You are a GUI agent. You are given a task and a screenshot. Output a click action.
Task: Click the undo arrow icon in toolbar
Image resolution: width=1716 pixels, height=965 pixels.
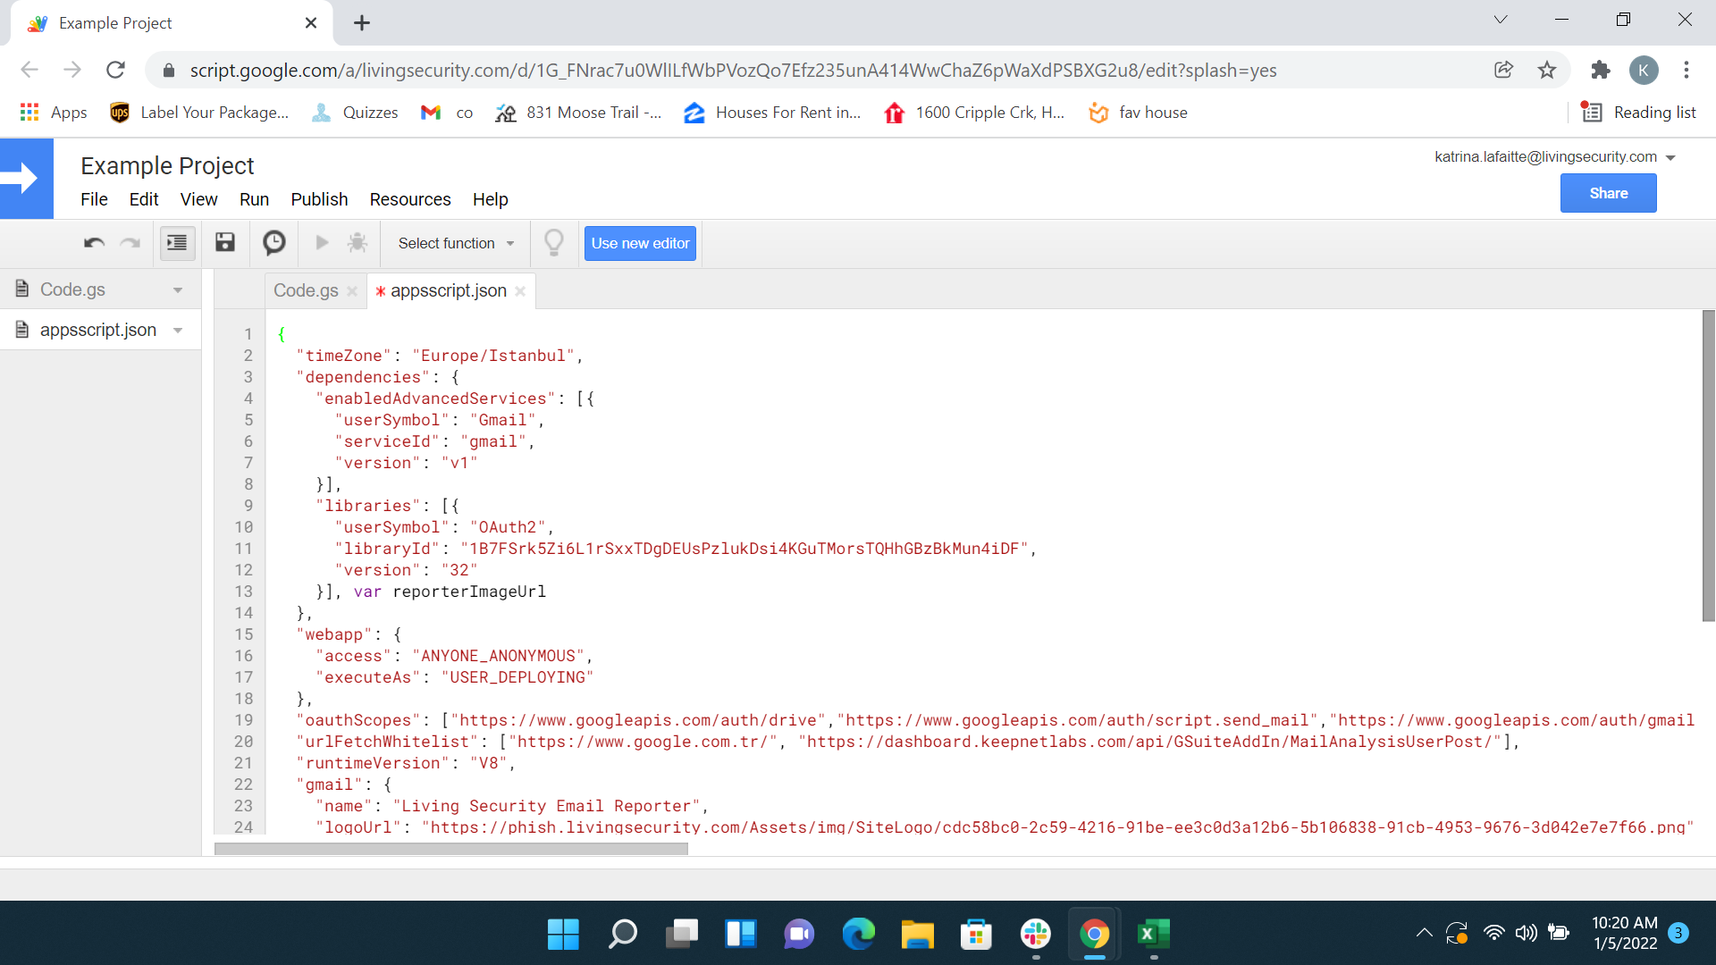(x=95, y=243)
